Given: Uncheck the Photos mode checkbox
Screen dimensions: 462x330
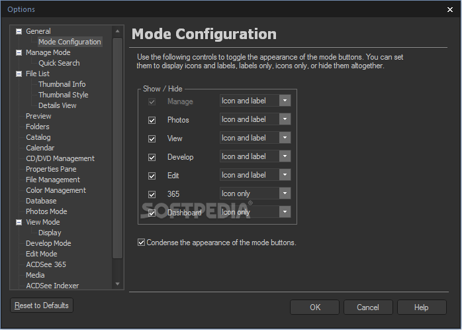Looking at the screenshot, I should click(x=152, y=120).
